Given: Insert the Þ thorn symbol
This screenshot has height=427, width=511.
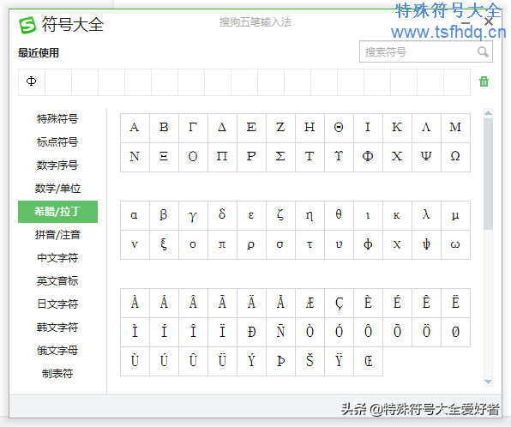Looking at the screenshot, I should tap(280, 361).
